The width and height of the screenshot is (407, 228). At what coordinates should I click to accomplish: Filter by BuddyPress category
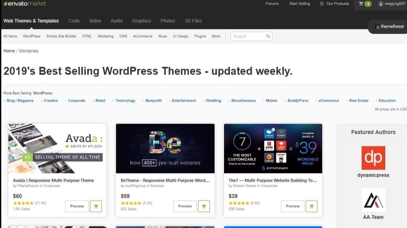tap(298, 101)
